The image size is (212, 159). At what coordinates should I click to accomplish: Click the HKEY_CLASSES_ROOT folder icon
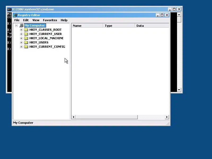[x=26, y=30]
